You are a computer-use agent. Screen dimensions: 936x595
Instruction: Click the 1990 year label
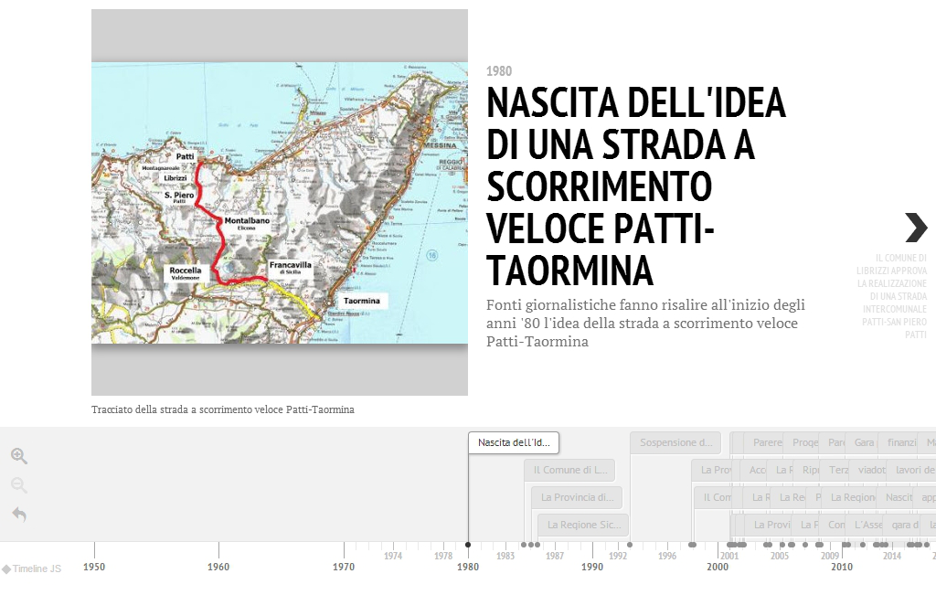(x=592, y=567)
